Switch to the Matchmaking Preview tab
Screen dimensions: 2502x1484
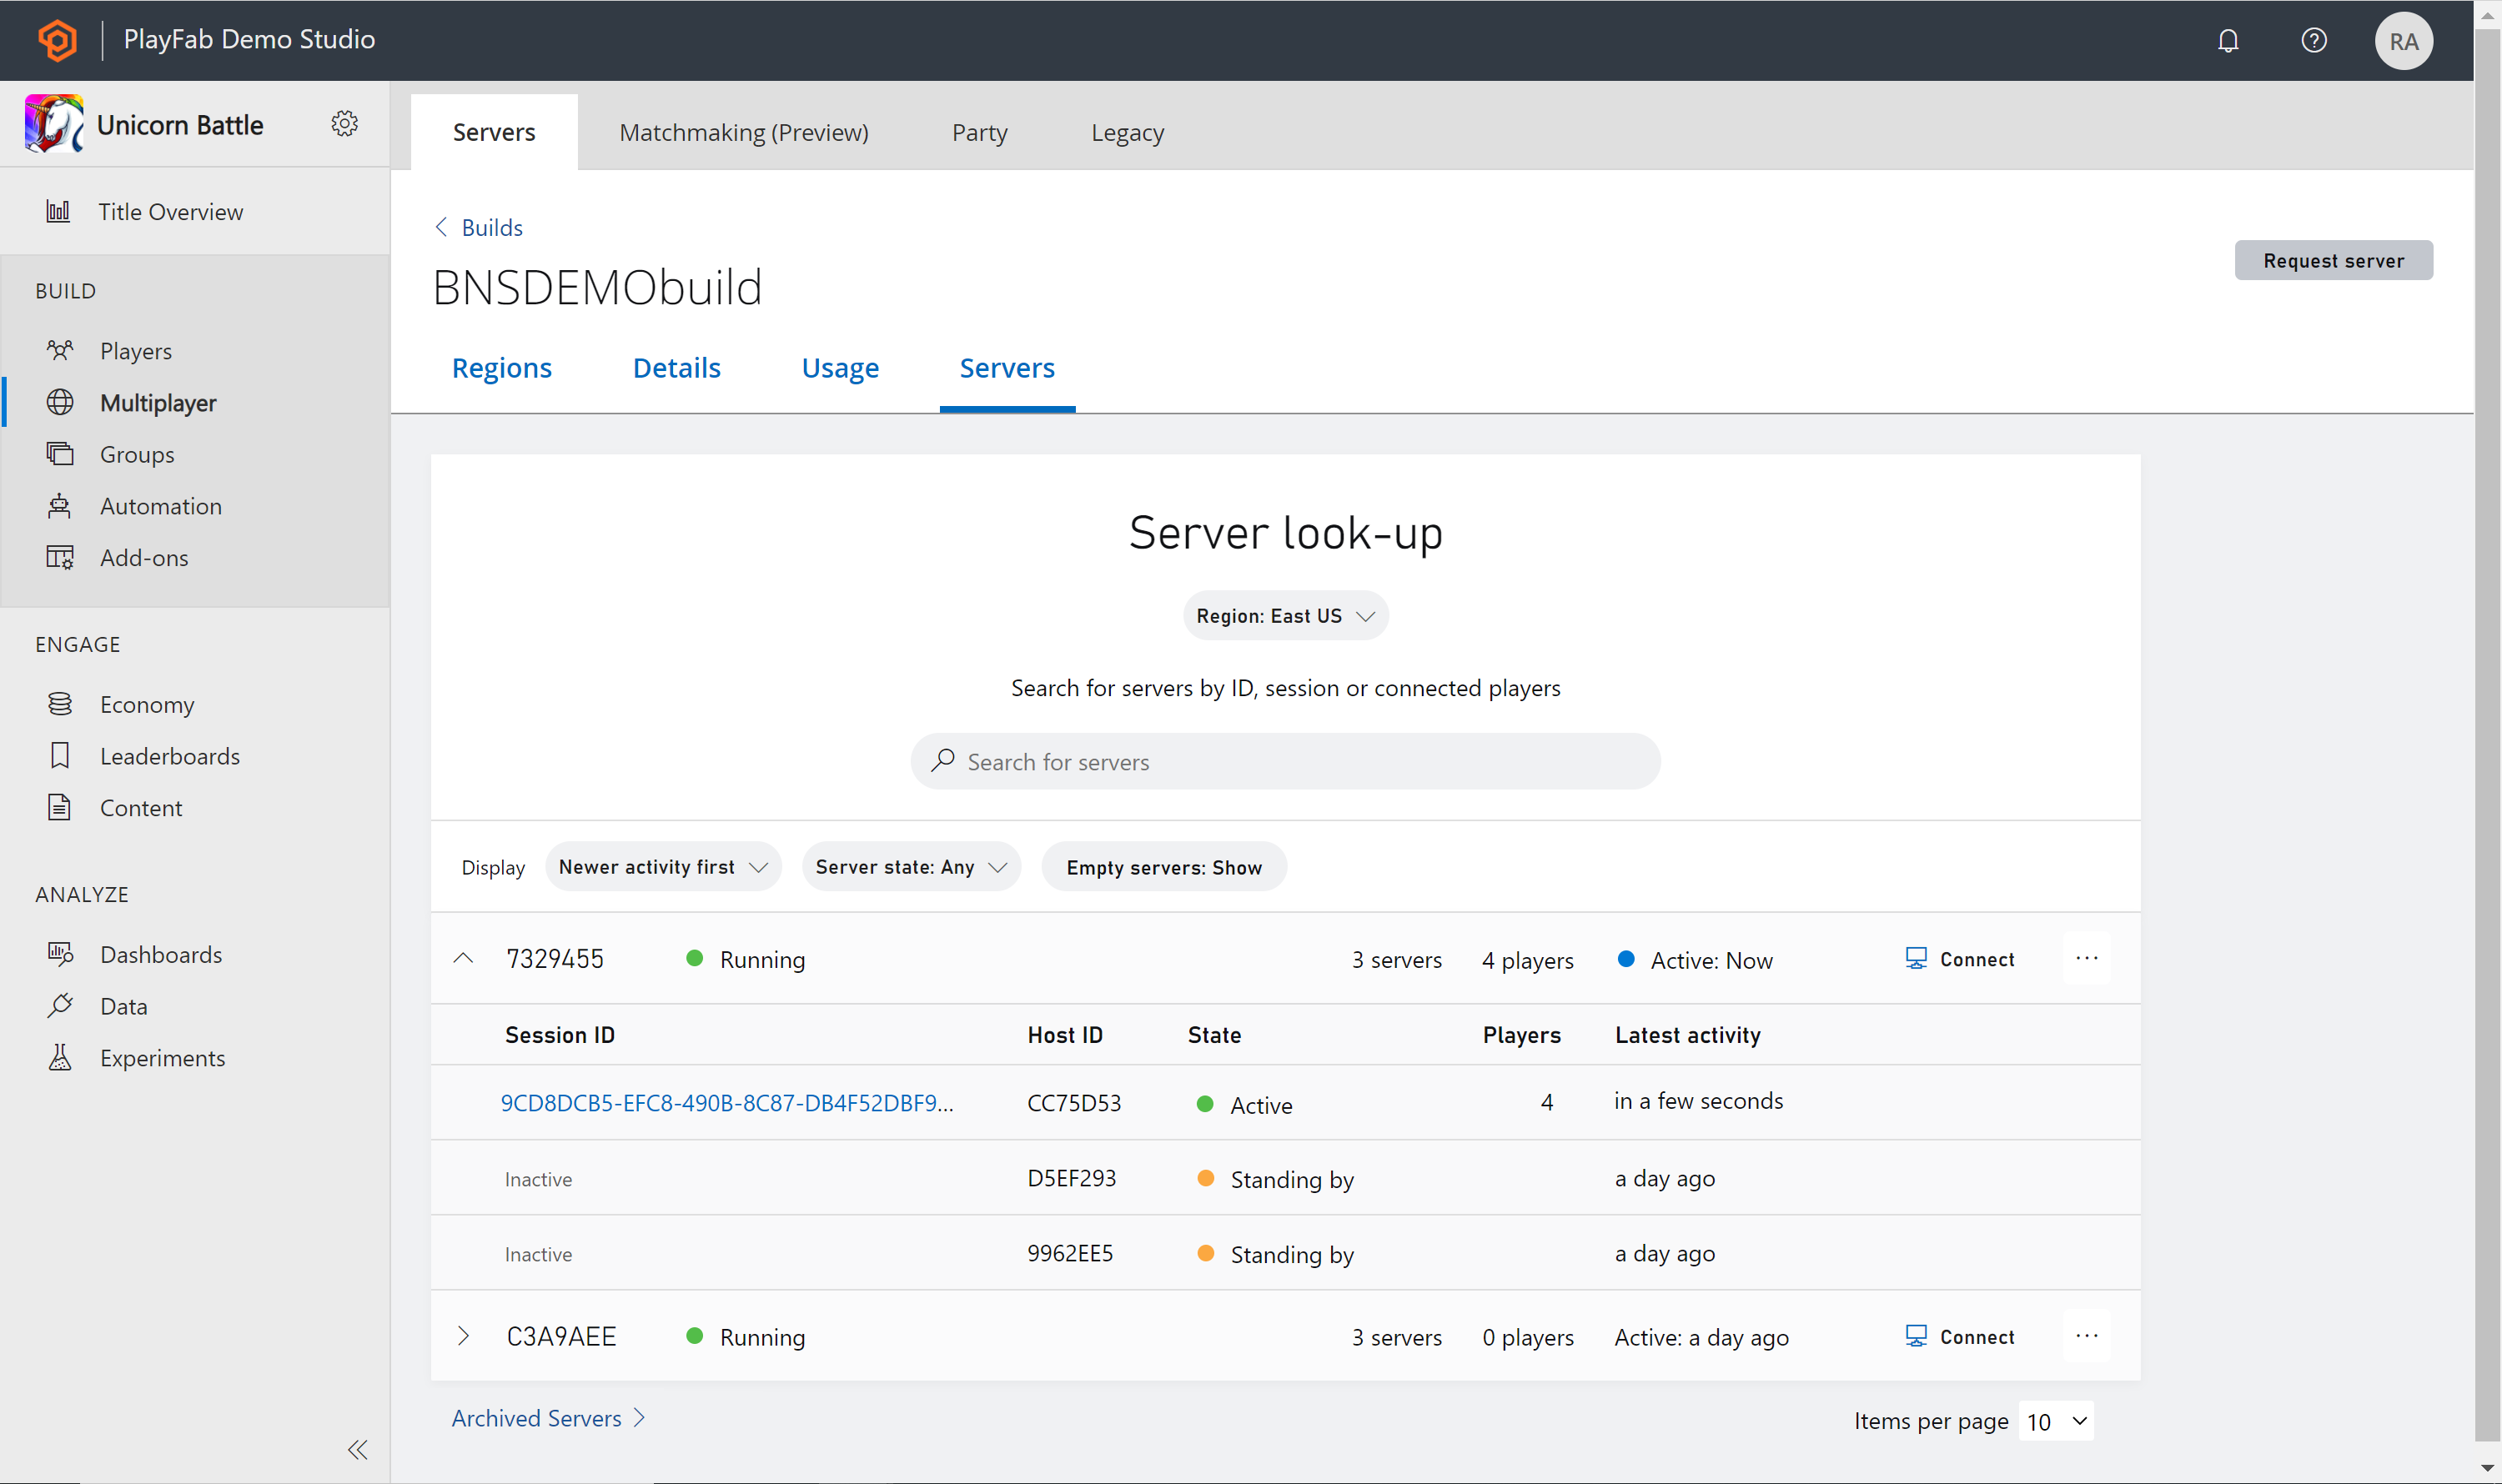pyautogui.click(x=744, y=131)
